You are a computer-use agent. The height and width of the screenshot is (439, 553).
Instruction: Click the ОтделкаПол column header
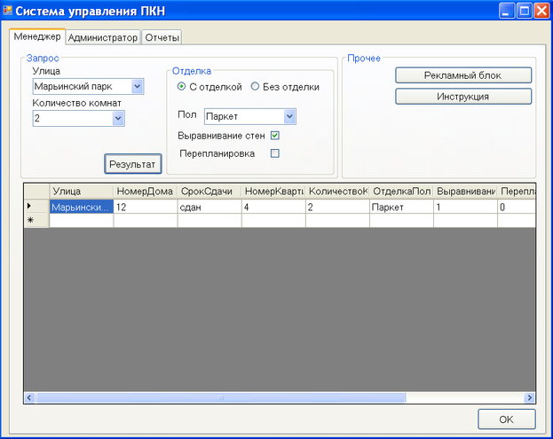click(x=401, y=192)
